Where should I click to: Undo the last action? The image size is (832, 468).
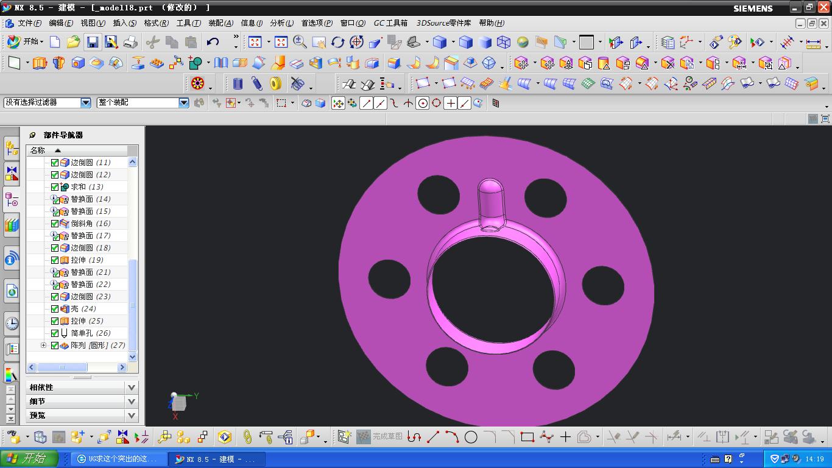213,42
